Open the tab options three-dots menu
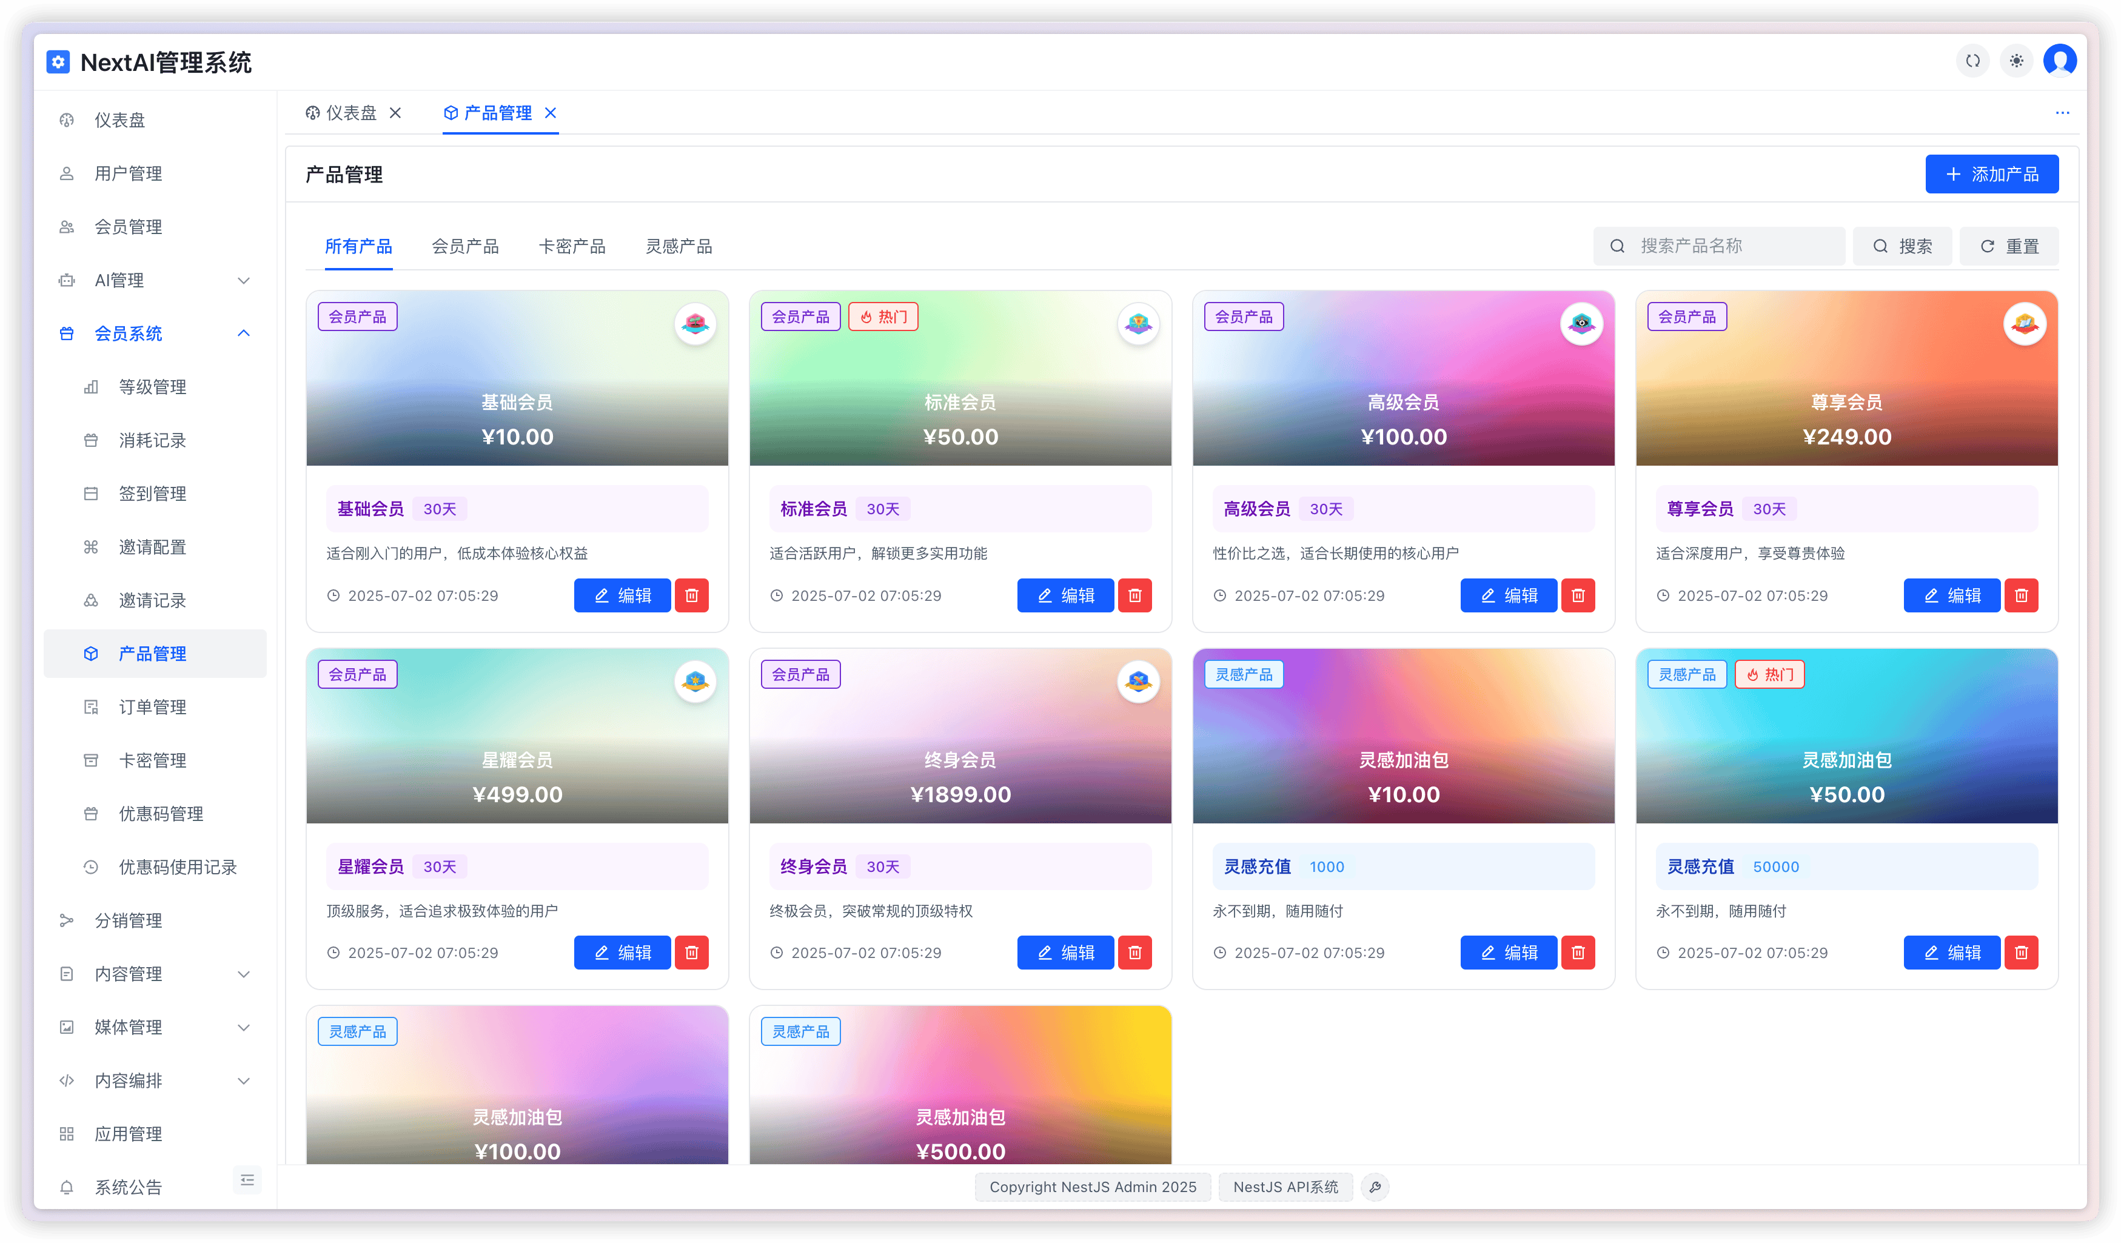This screenshot has width=2121, height=1243. tap(2062, 113)
